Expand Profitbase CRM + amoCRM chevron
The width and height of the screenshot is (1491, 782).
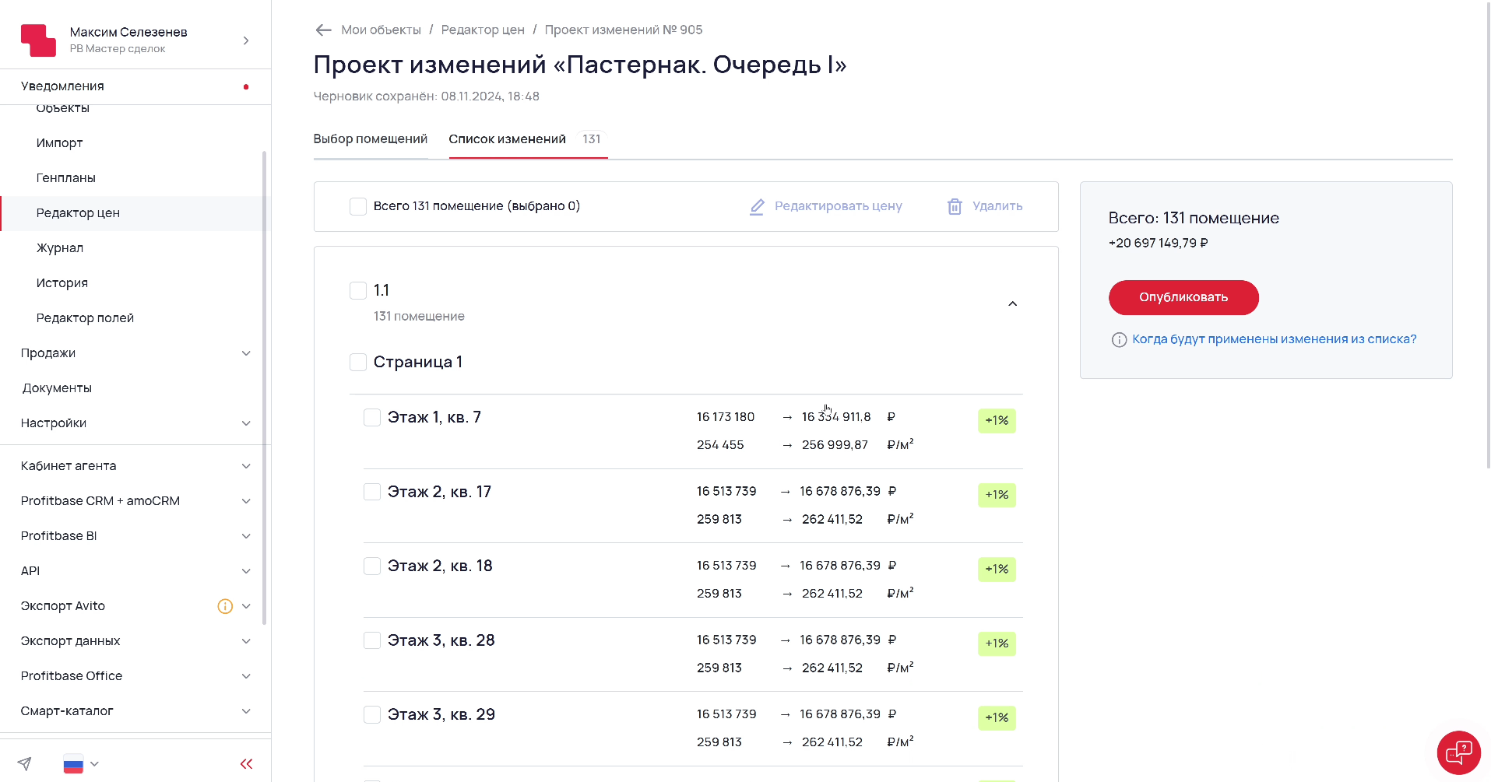(x=246, y=501)
